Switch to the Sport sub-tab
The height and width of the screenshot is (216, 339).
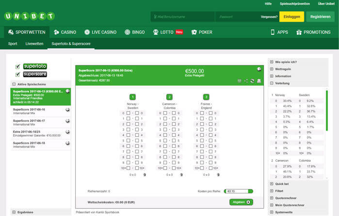(x=13, y=43)
